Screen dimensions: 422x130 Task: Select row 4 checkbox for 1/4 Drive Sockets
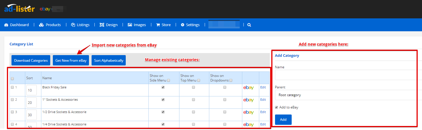coord(12,125)
